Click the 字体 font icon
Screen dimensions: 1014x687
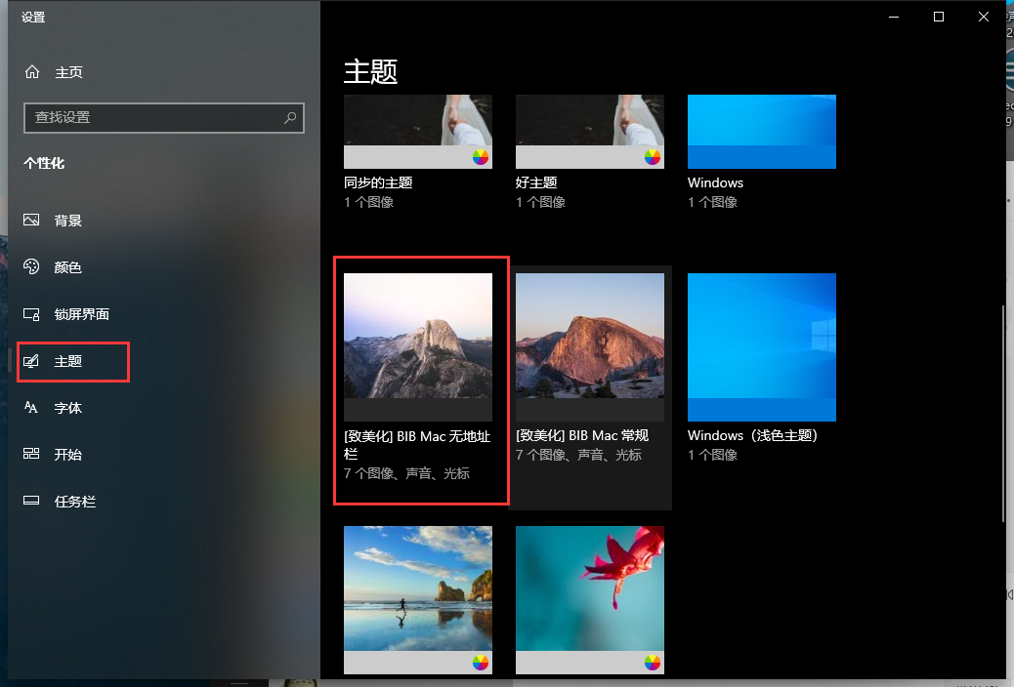31,407
